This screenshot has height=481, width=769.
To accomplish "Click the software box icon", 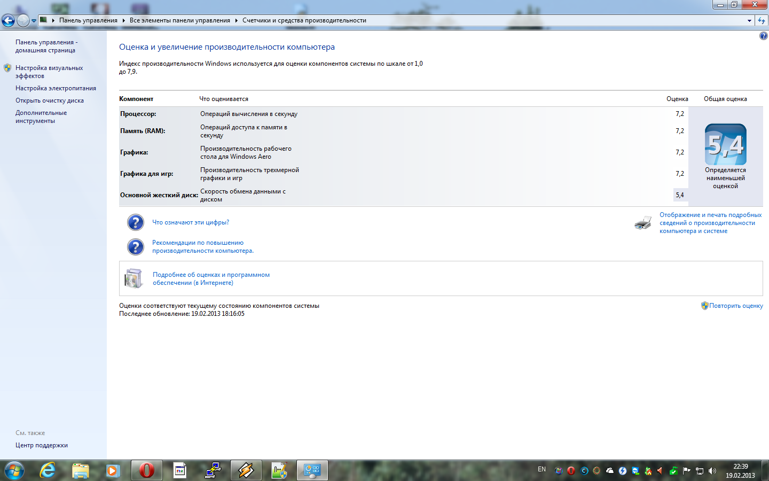I will (134, 278).
